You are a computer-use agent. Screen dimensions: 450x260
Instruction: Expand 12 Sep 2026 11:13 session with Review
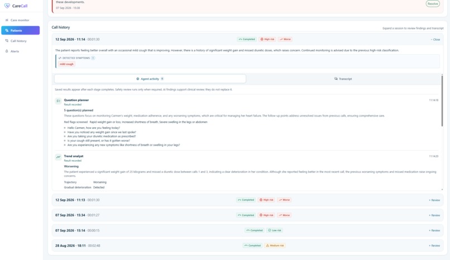(434, 200)
